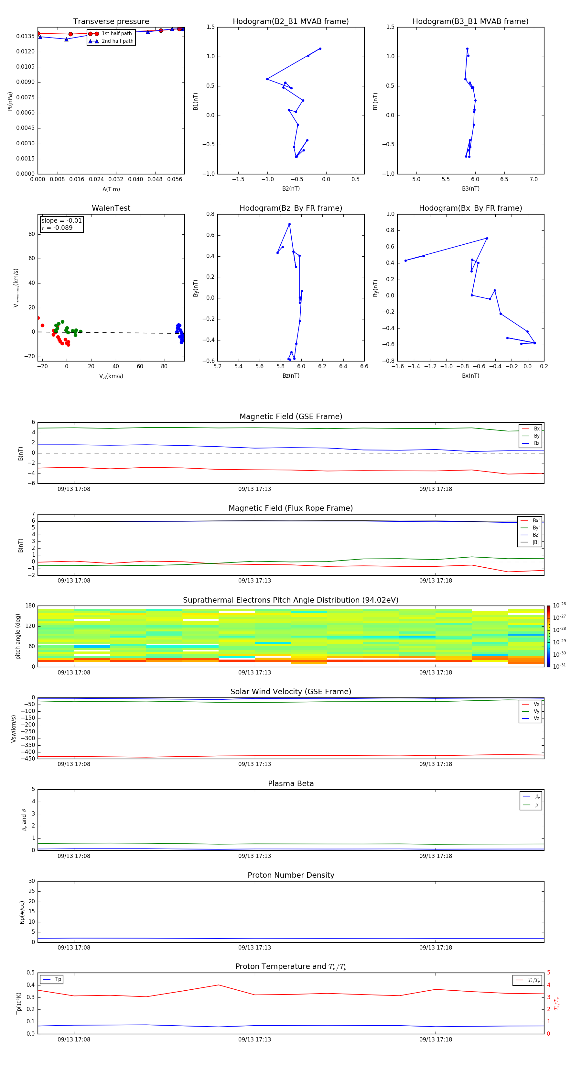Click the '1st half path' legend entry
Viewport: 582px width, 1068px height.
(x=111, y=34)
